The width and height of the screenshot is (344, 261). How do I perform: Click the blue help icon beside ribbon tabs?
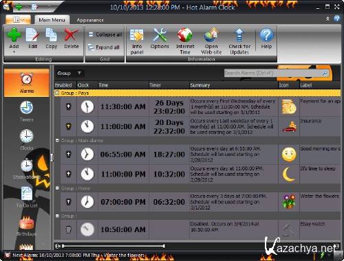pos(337,19)
